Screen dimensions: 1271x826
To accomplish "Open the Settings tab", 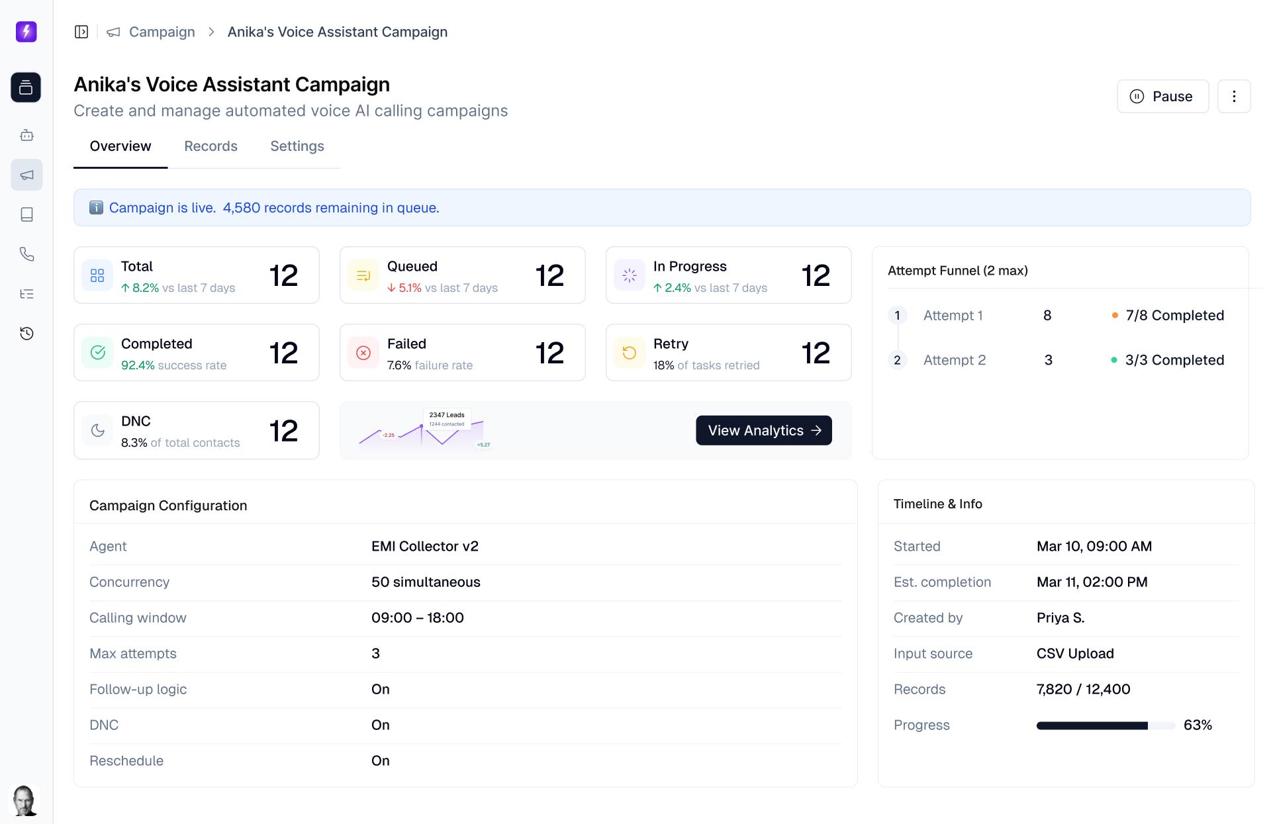I will point(297,146).
